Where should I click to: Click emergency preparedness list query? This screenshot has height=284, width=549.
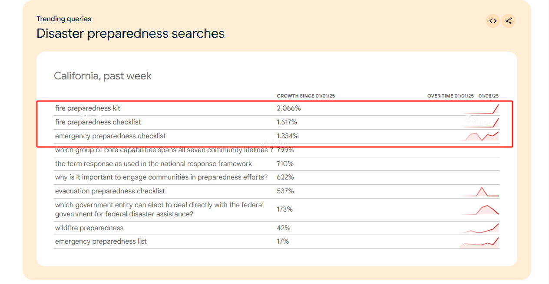(101, 242)
